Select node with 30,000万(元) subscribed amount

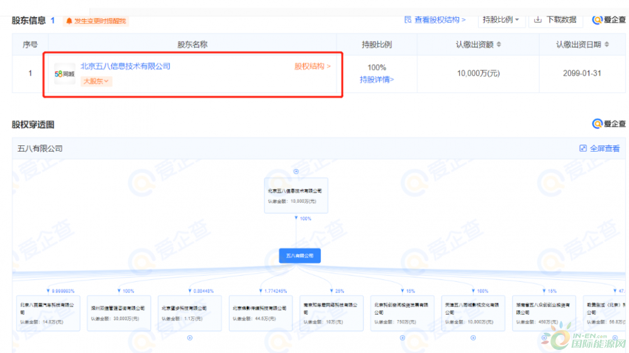point(119,313)
